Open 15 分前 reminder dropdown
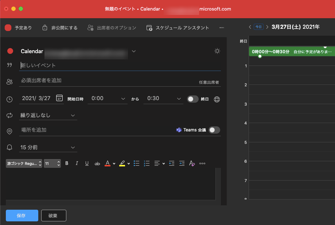 pyautogui.click(x=48, y=147)
